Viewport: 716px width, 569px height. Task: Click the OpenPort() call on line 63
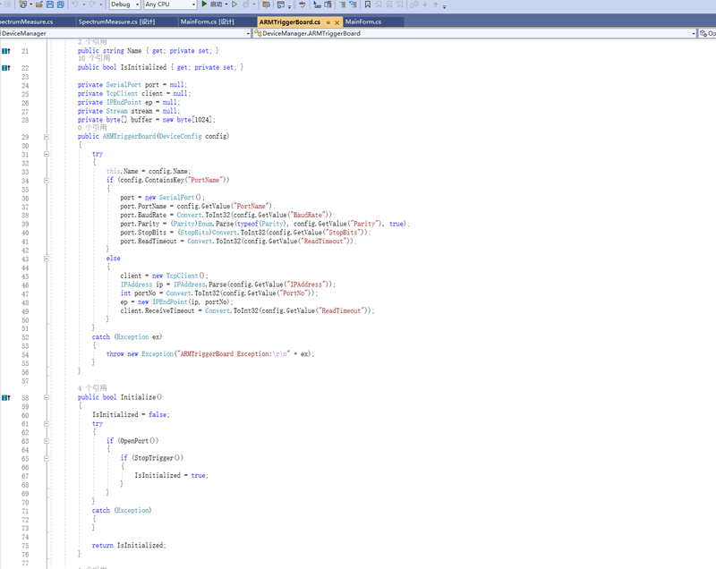tap(139, 441)
